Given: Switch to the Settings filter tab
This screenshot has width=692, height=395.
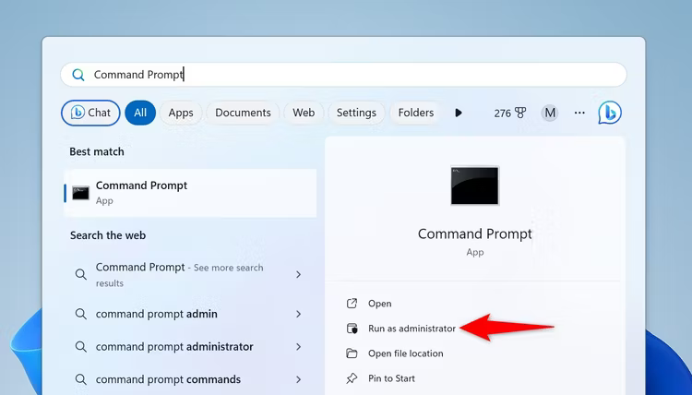Looking at the screenshot, I should tap(356, 113).
